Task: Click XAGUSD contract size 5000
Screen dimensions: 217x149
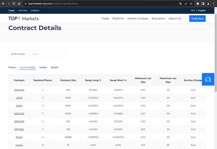Action: point(68,114)
